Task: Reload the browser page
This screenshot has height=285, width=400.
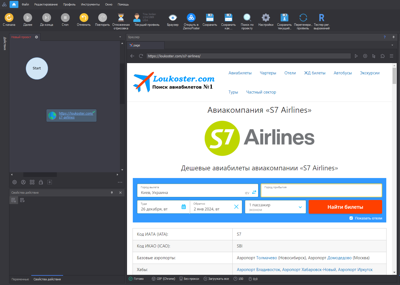Action: [141, 56]
